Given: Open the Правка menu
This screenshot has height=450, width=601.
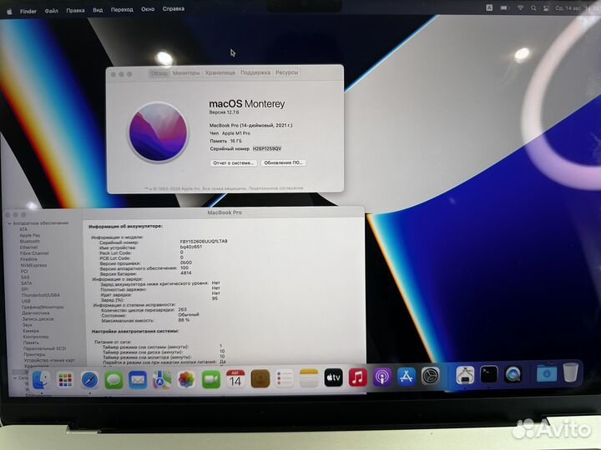Looking at the screenshot, I should [75, 10].
